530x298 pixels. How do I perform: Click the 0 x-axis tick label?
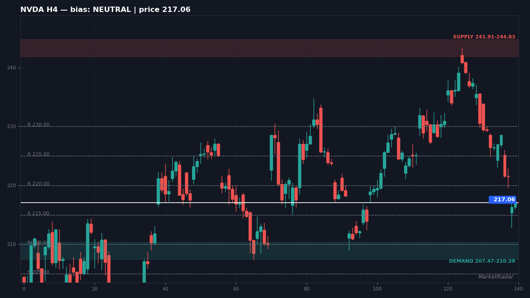[24, 289]
